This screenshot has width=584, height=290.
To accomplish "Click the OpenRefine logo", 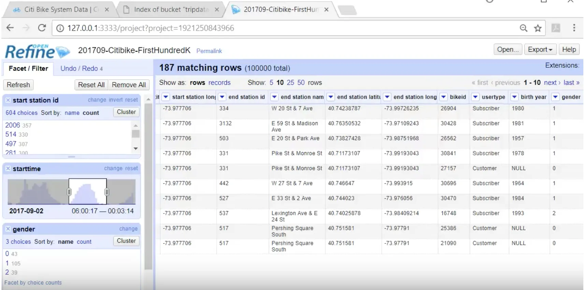I will click(38, 51).
